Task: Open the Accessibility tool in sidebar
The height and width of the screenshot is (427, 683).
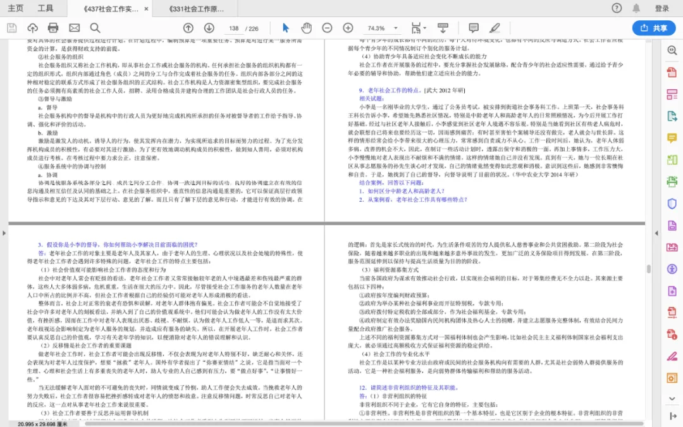Action: coord(672,269)
